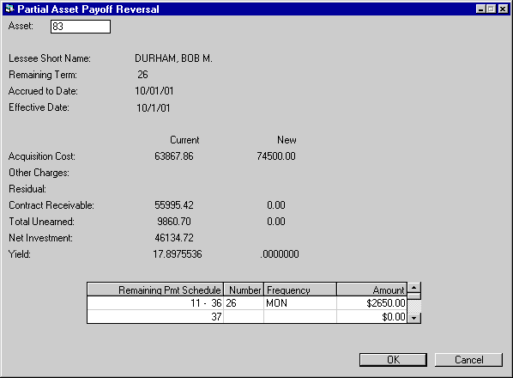Click the application icon in title bar
Image resolution: width=513 pixels, height=378 pixels.
[9, 9]
